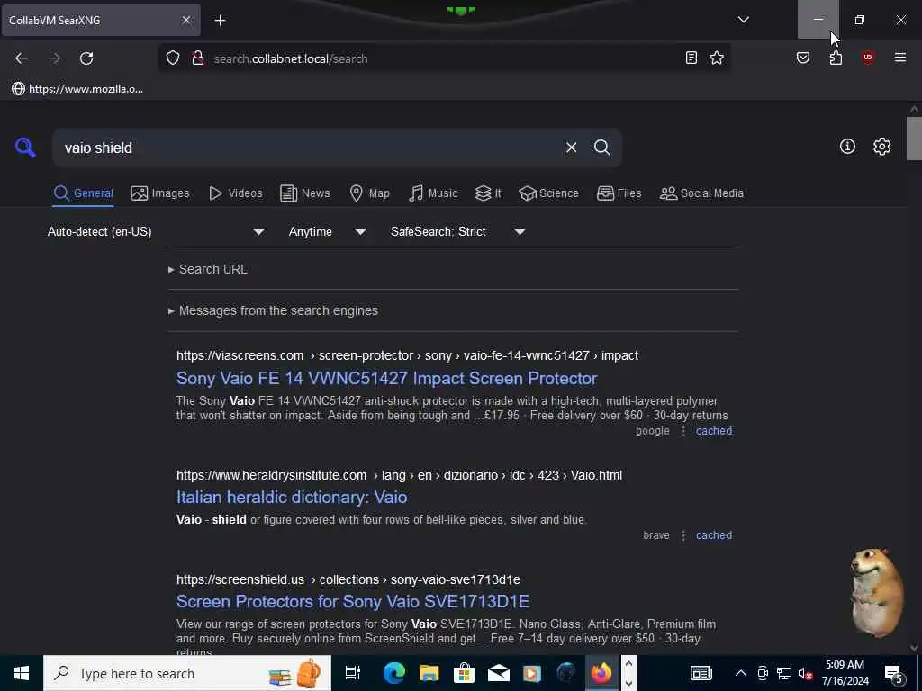Open the notification center icon

[x=894, y=674]
